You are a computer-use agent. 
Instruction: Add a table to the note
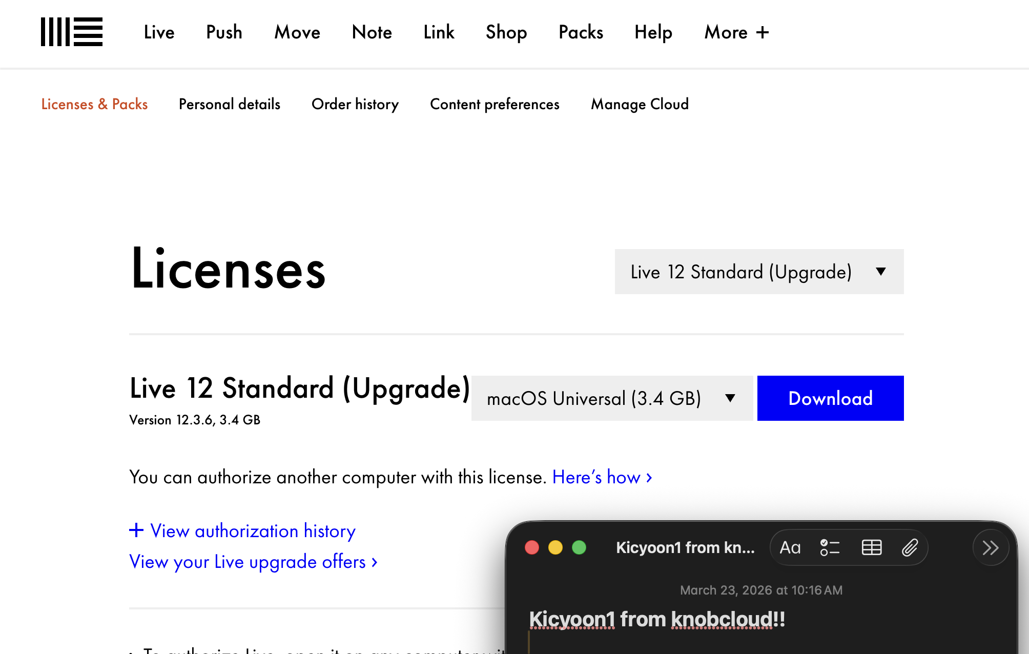point(871,547)
